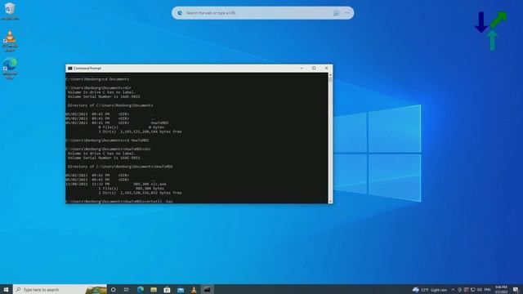Open the Action Center notifications icon
The width and height of the screenshot is (523, 294).
516,290
